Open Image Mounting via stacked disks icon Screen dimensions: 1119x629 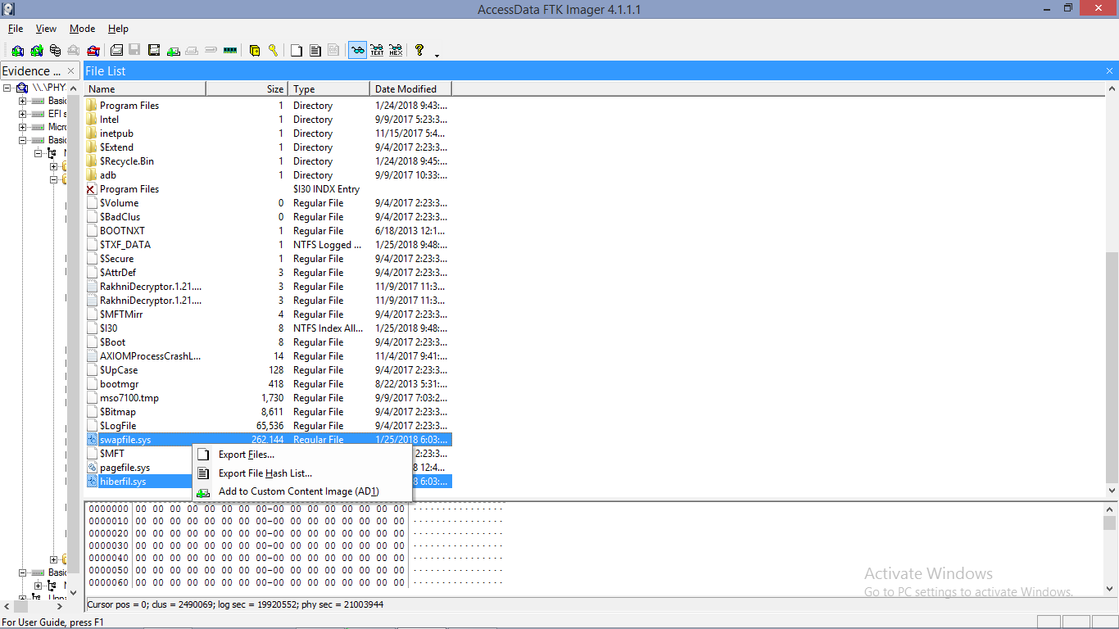coord(55,50)
